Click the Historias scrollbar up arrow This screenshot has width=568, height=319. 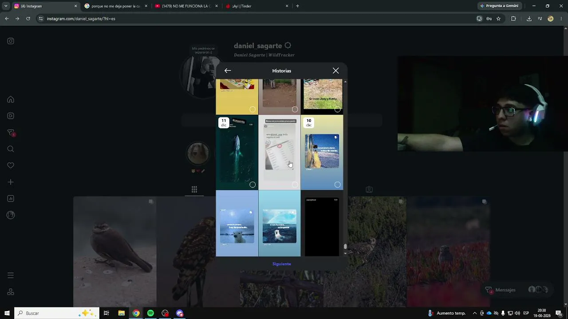(x=345, y=82)
